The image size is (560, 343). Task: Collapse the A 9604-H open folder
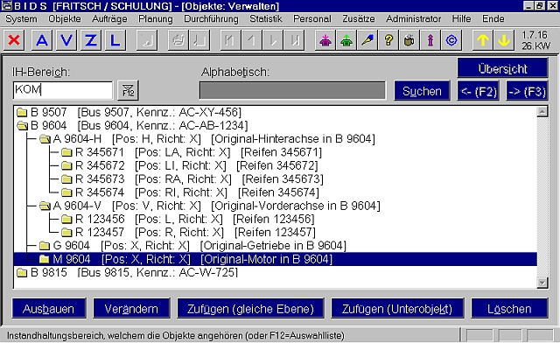tap(45, 139)
